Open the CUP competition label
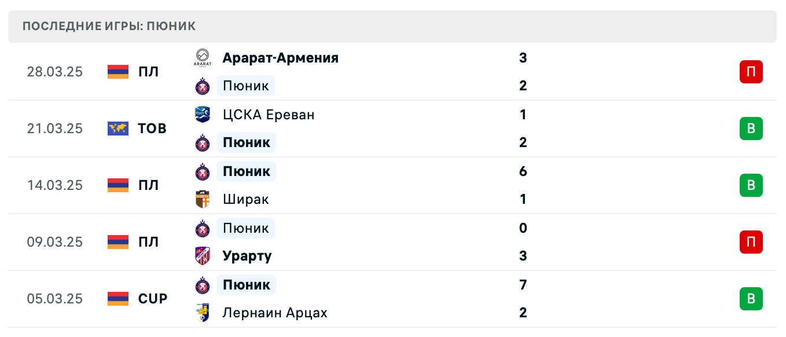The height and width of the screenshot is (337, 786). pyautogui.click(x=152, y=299)
